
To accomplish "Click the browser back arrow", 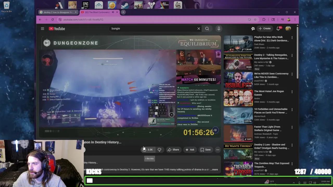I will coord(40,19).
